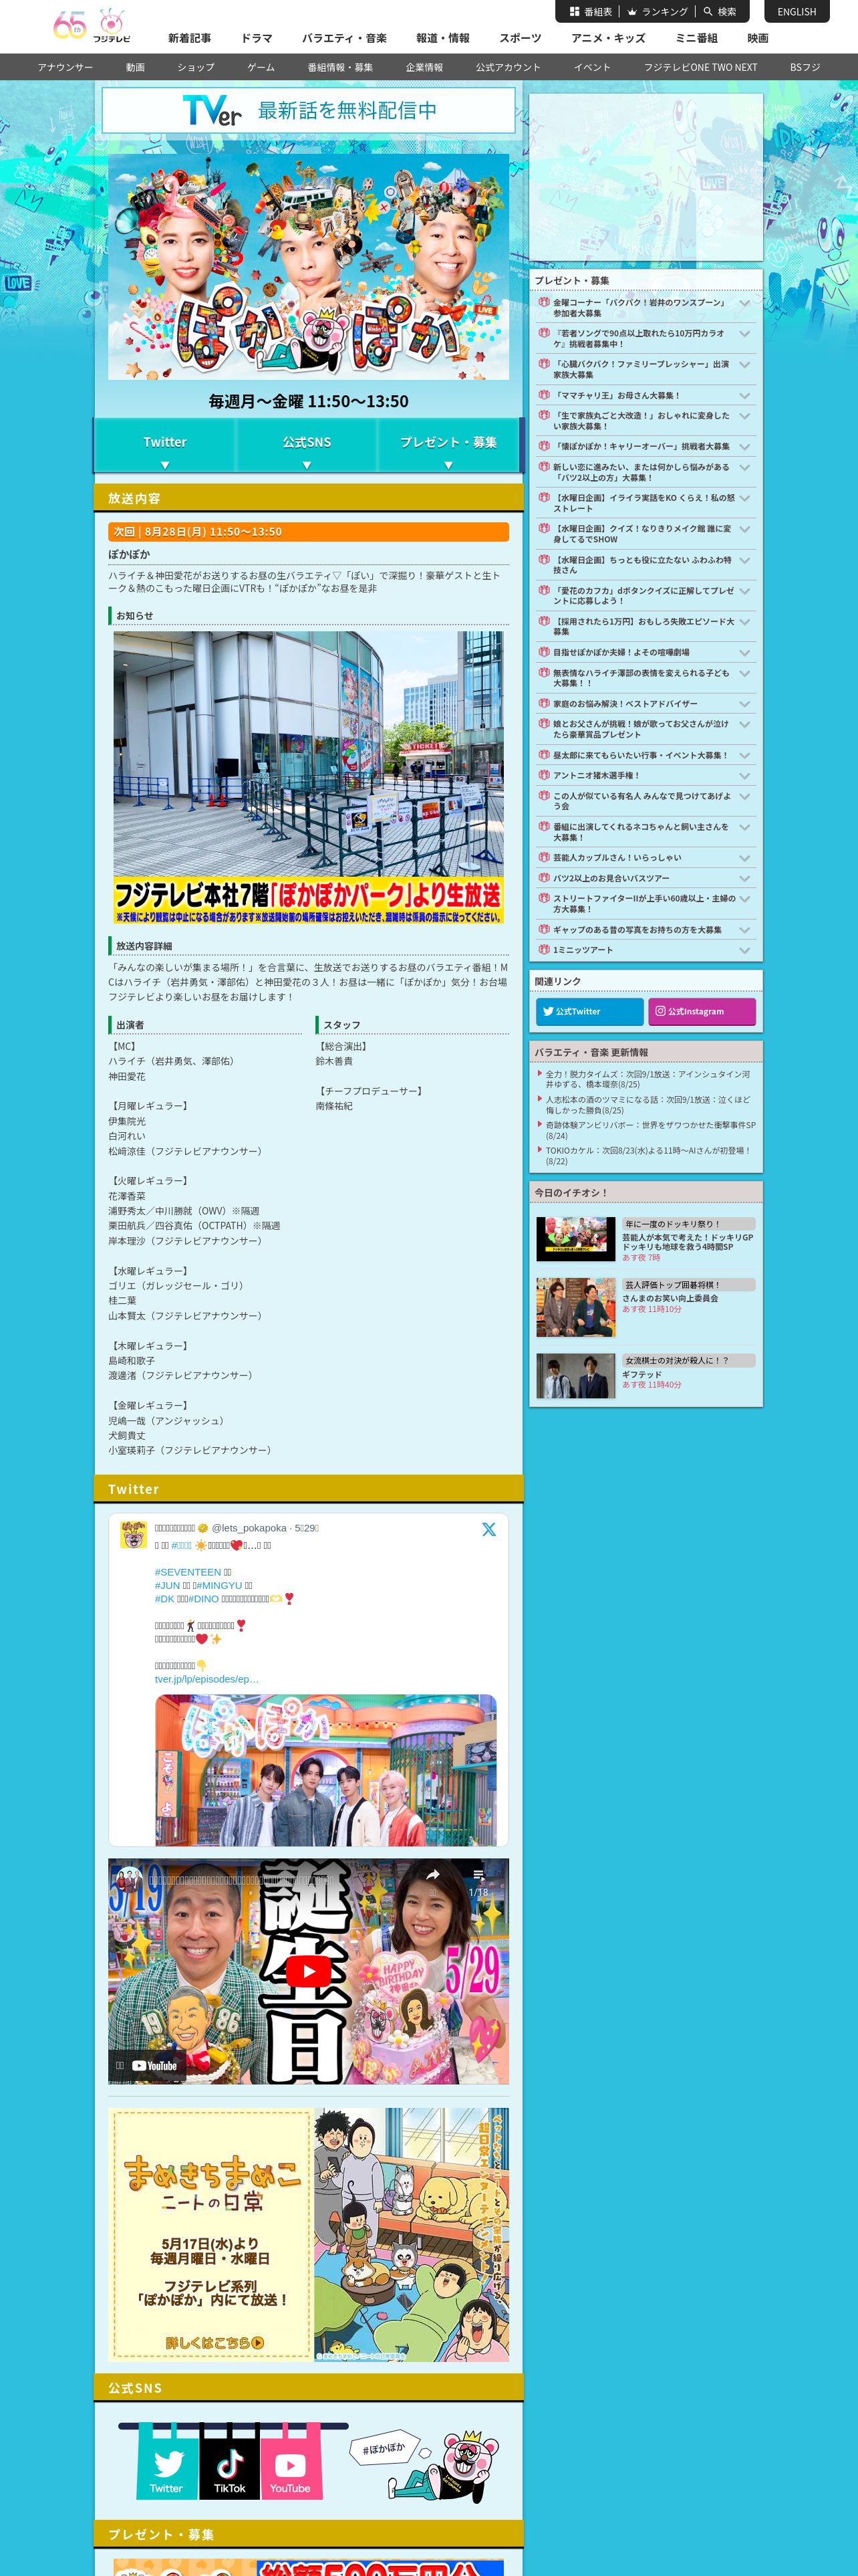
Task: Click the TVer 最新話を無料配信中 banner
Action: (x=309, y=110)
